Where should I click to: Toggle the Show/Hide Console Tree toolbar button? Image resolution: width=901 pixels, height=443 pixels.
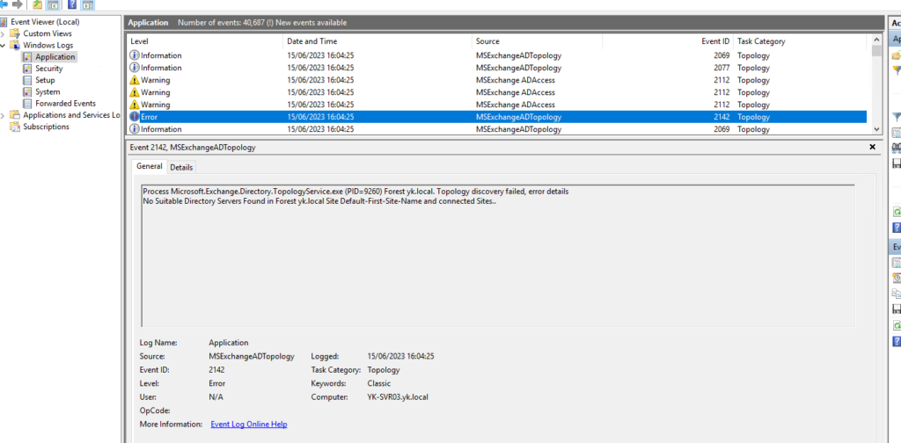(53, 4)
